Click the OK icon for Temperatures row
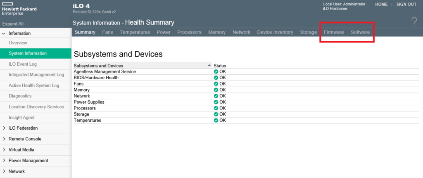The image size is (423, 178). [216, 121]
